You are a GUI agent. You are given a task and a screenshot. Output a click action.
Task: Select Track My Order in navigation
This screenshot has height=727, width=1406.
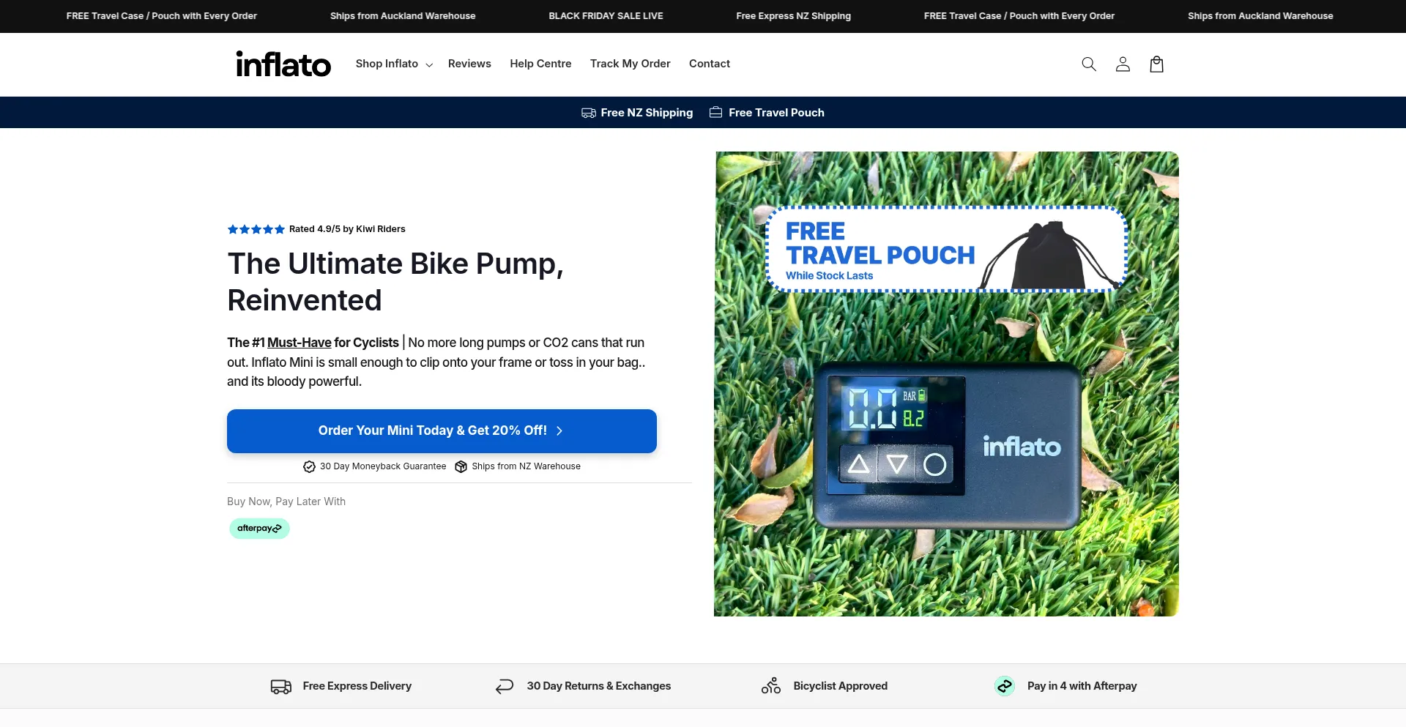[x=630, y=64]
